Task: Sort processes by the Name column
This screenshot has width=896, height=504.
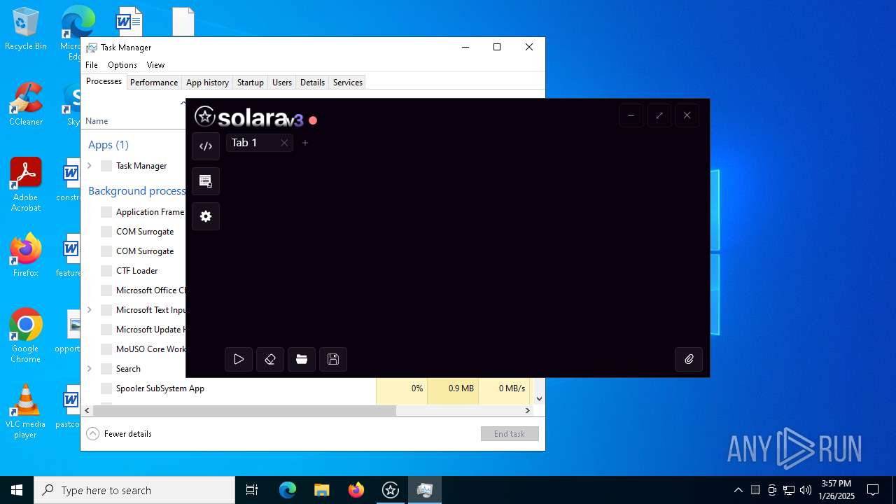Action: click(97, 120)
